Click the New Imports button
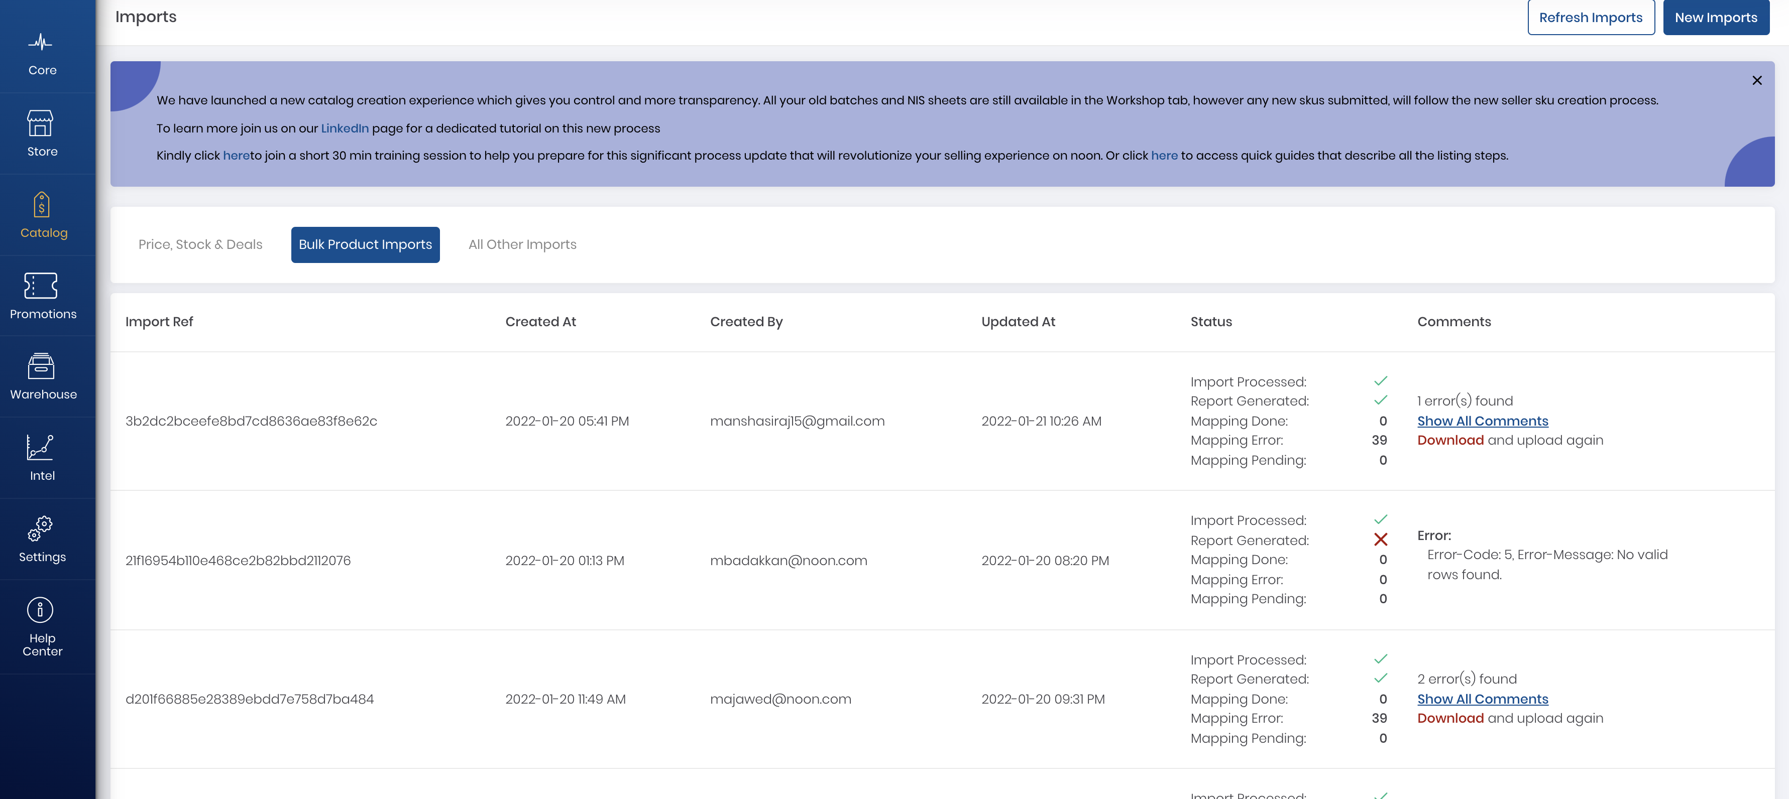This screenshot has height=799, width=1789. click(1715, 18)
